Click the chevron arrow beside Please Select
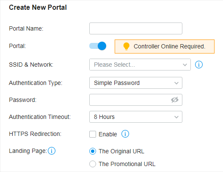Viewport: 223px width, 172px height. 185,65
